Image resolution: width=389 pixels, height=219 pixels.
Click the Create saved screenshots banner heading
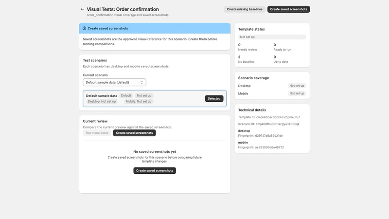[107, 28]
